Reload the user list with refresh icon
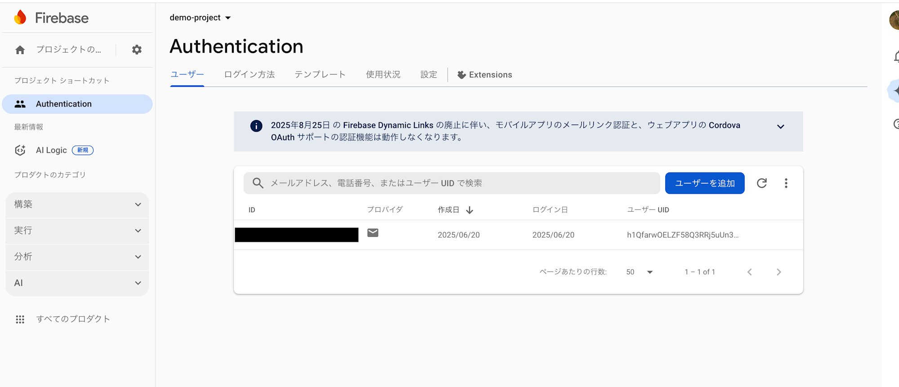This screenshot has width=899, height=387. pyautogui.click(x=761, y=183)
